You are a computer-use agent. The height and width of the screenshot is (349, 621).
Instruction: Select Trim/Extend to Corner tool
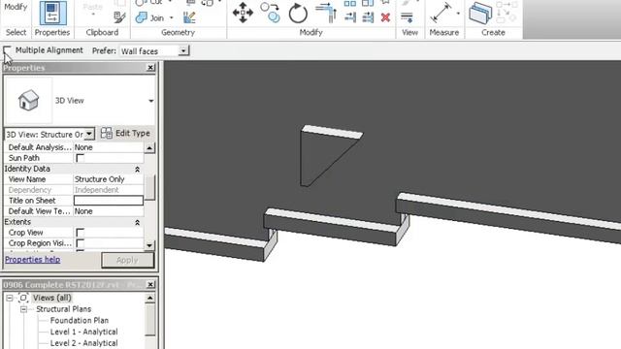pyautogui.click(x=326, y=13)
